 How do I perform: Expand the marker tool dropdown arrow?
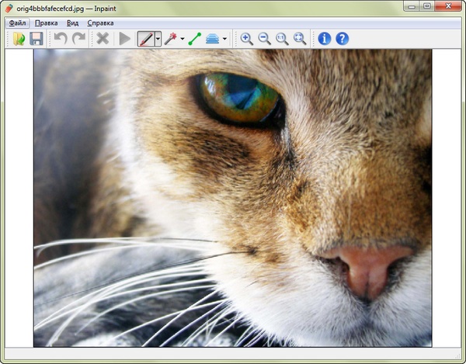click(158, 38)
